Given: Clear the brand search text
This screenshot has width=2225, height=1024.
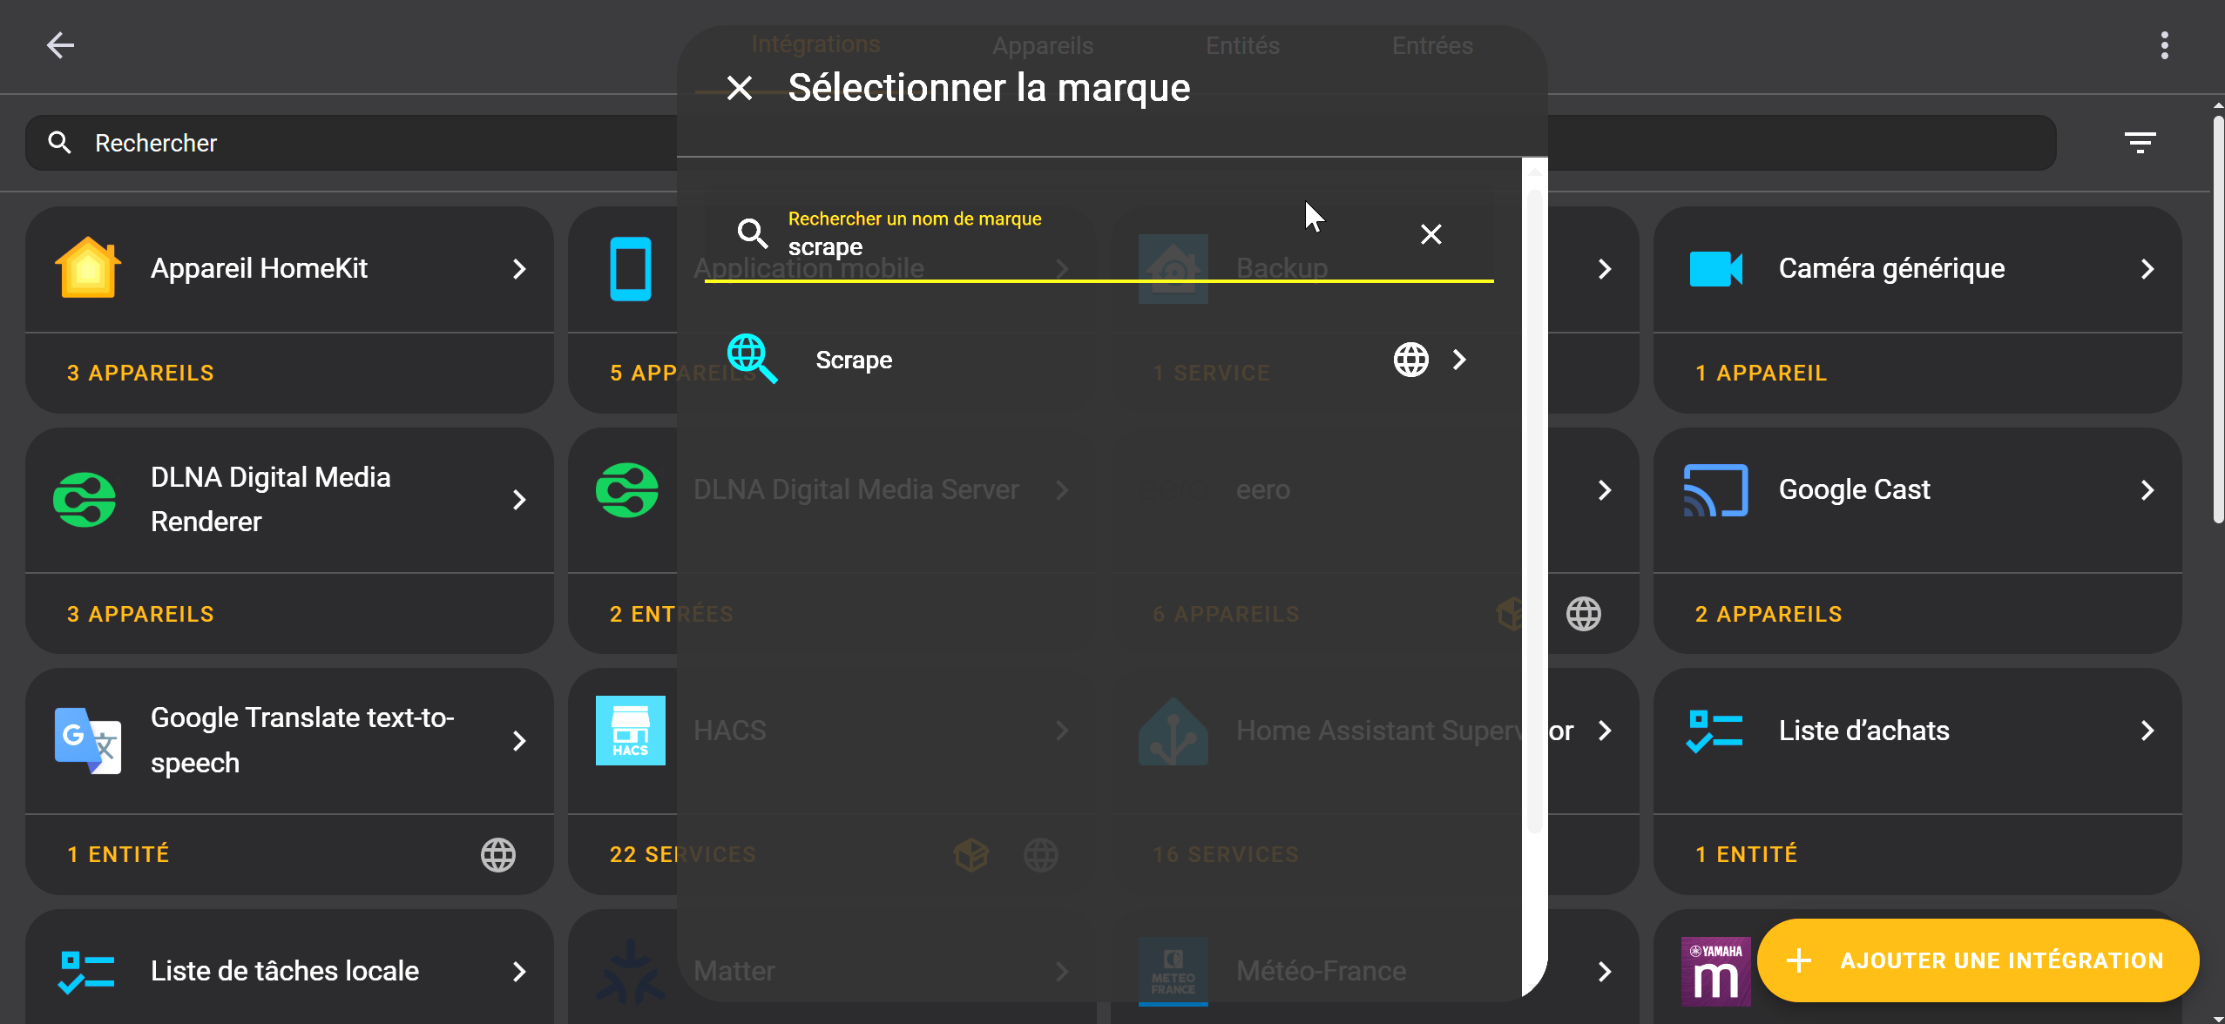Looking at the screenshot, I should point(1430,234).
